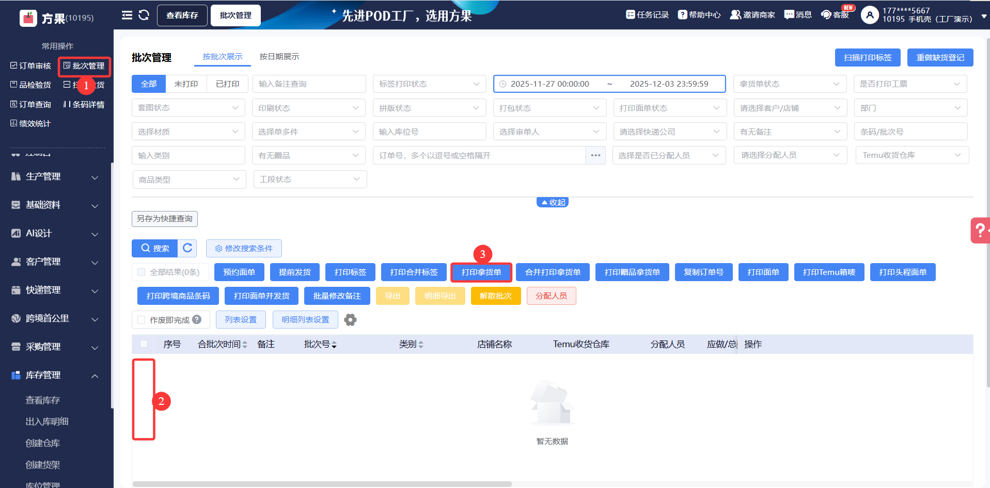The image size is (990, 488).
Task: Open the 套图状态 dropdown
Action: (188, 107)
